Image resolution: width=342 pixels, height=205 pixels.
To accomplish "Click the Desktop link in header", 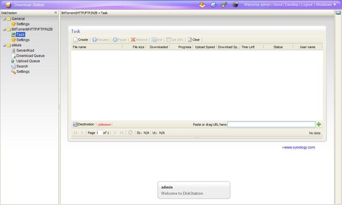I will 292,5.
